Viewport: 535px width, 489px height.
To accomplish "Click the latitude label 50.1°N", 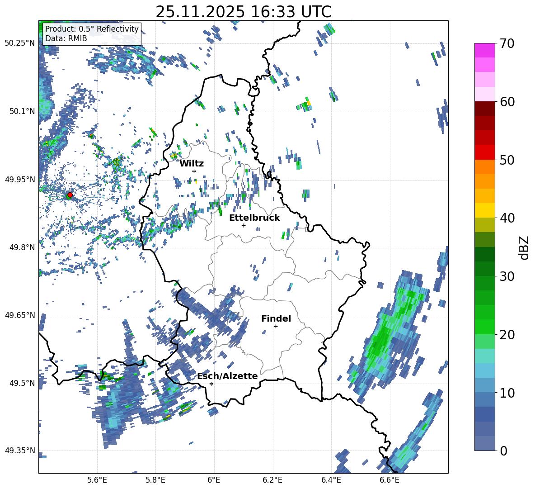I will (x=22, y=111).
